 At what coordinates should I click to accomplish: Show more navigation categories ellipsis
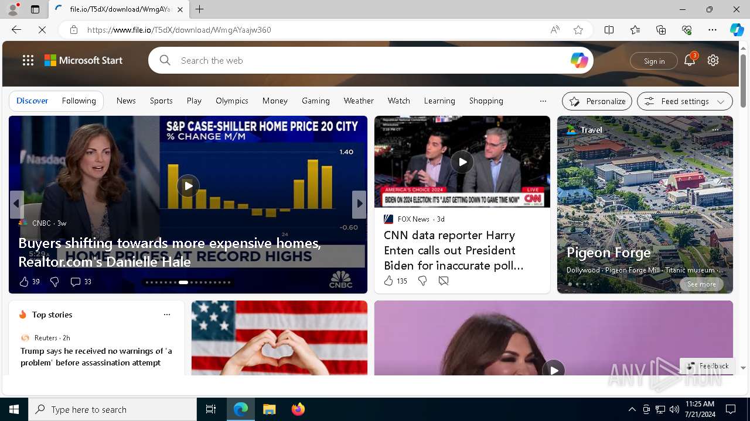(x=543, y=101)
